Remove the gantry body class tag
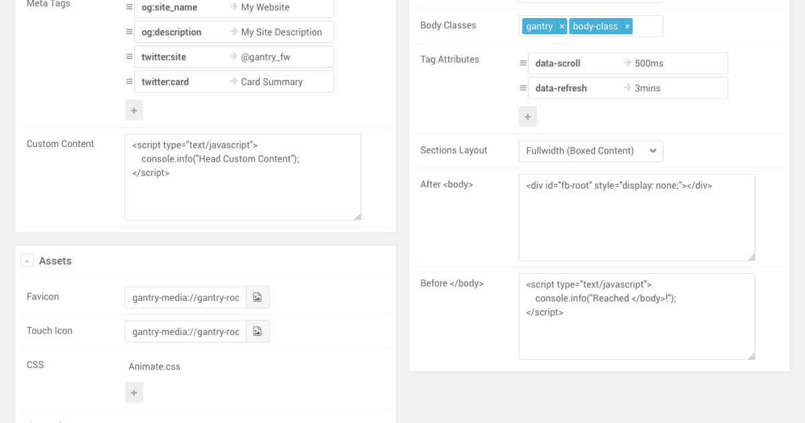805x423 pixels. click(561, 26)
